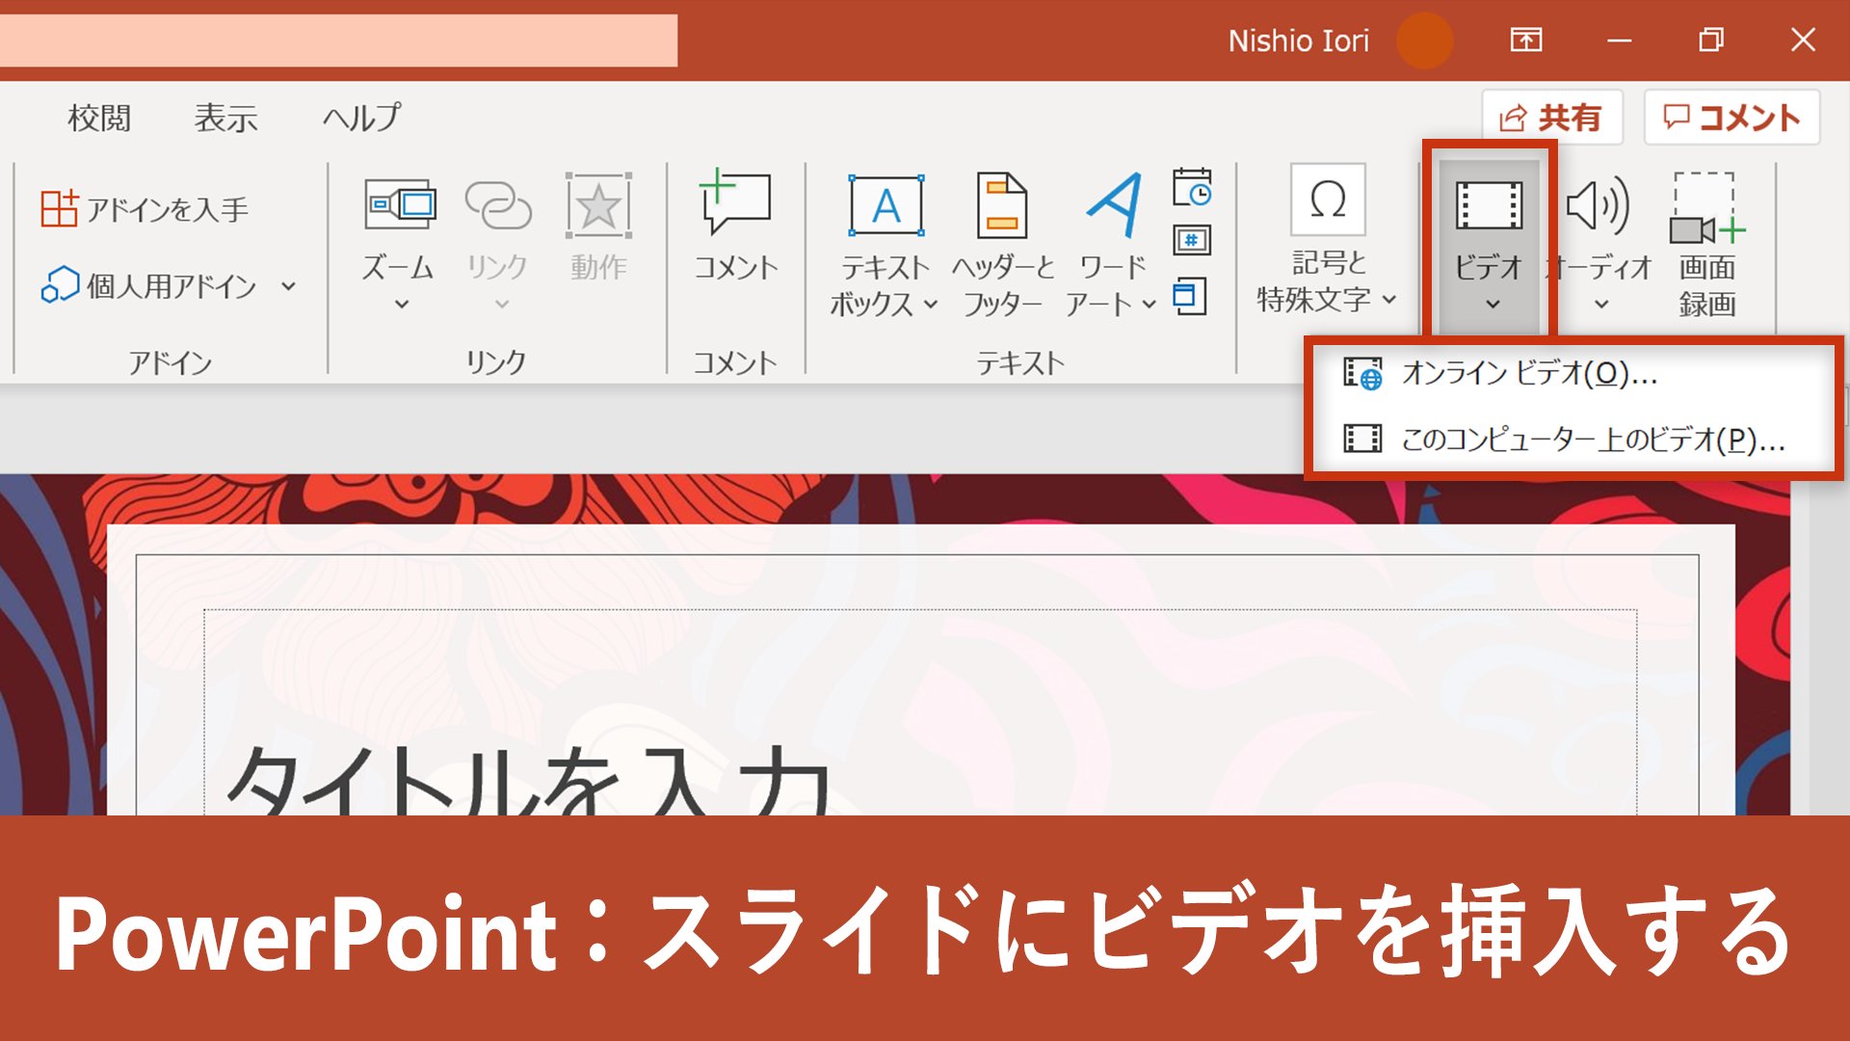Click the search box in title bar
This screenshot has height=1041, width=1850.
pyautogui.click(x=337, y=40)
